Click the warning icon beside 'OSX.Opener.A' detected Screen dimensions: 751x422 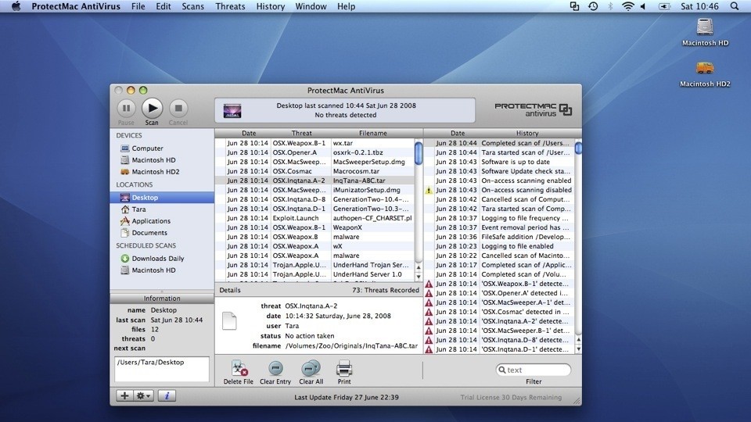click(x=429, y=293)
